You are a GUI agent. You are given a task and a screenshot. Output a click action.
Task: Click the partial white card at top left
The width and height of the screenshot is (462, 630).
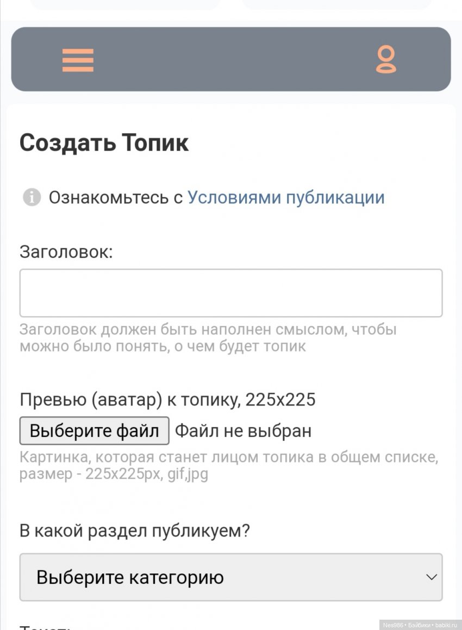[x=125, y=4]
